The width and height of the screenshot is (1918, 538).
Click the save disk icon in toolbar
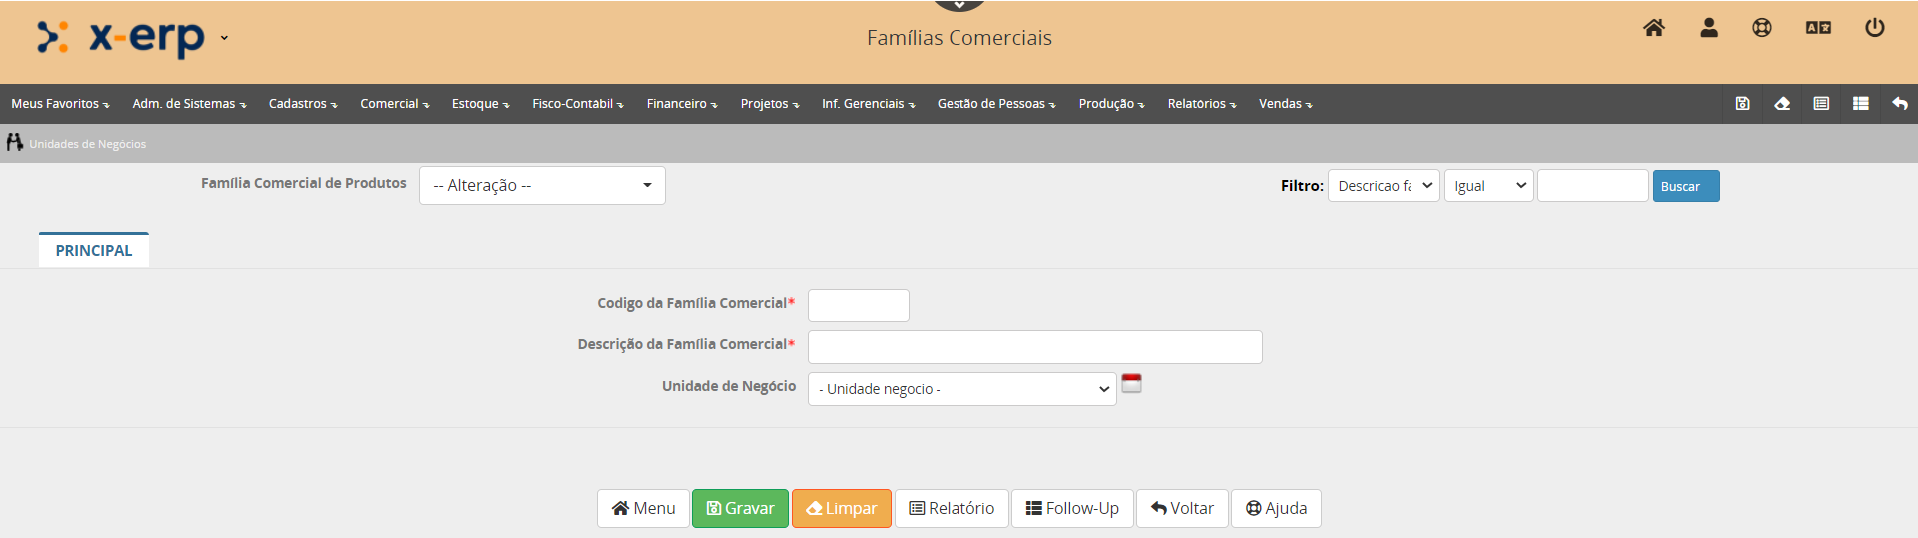1743,104
